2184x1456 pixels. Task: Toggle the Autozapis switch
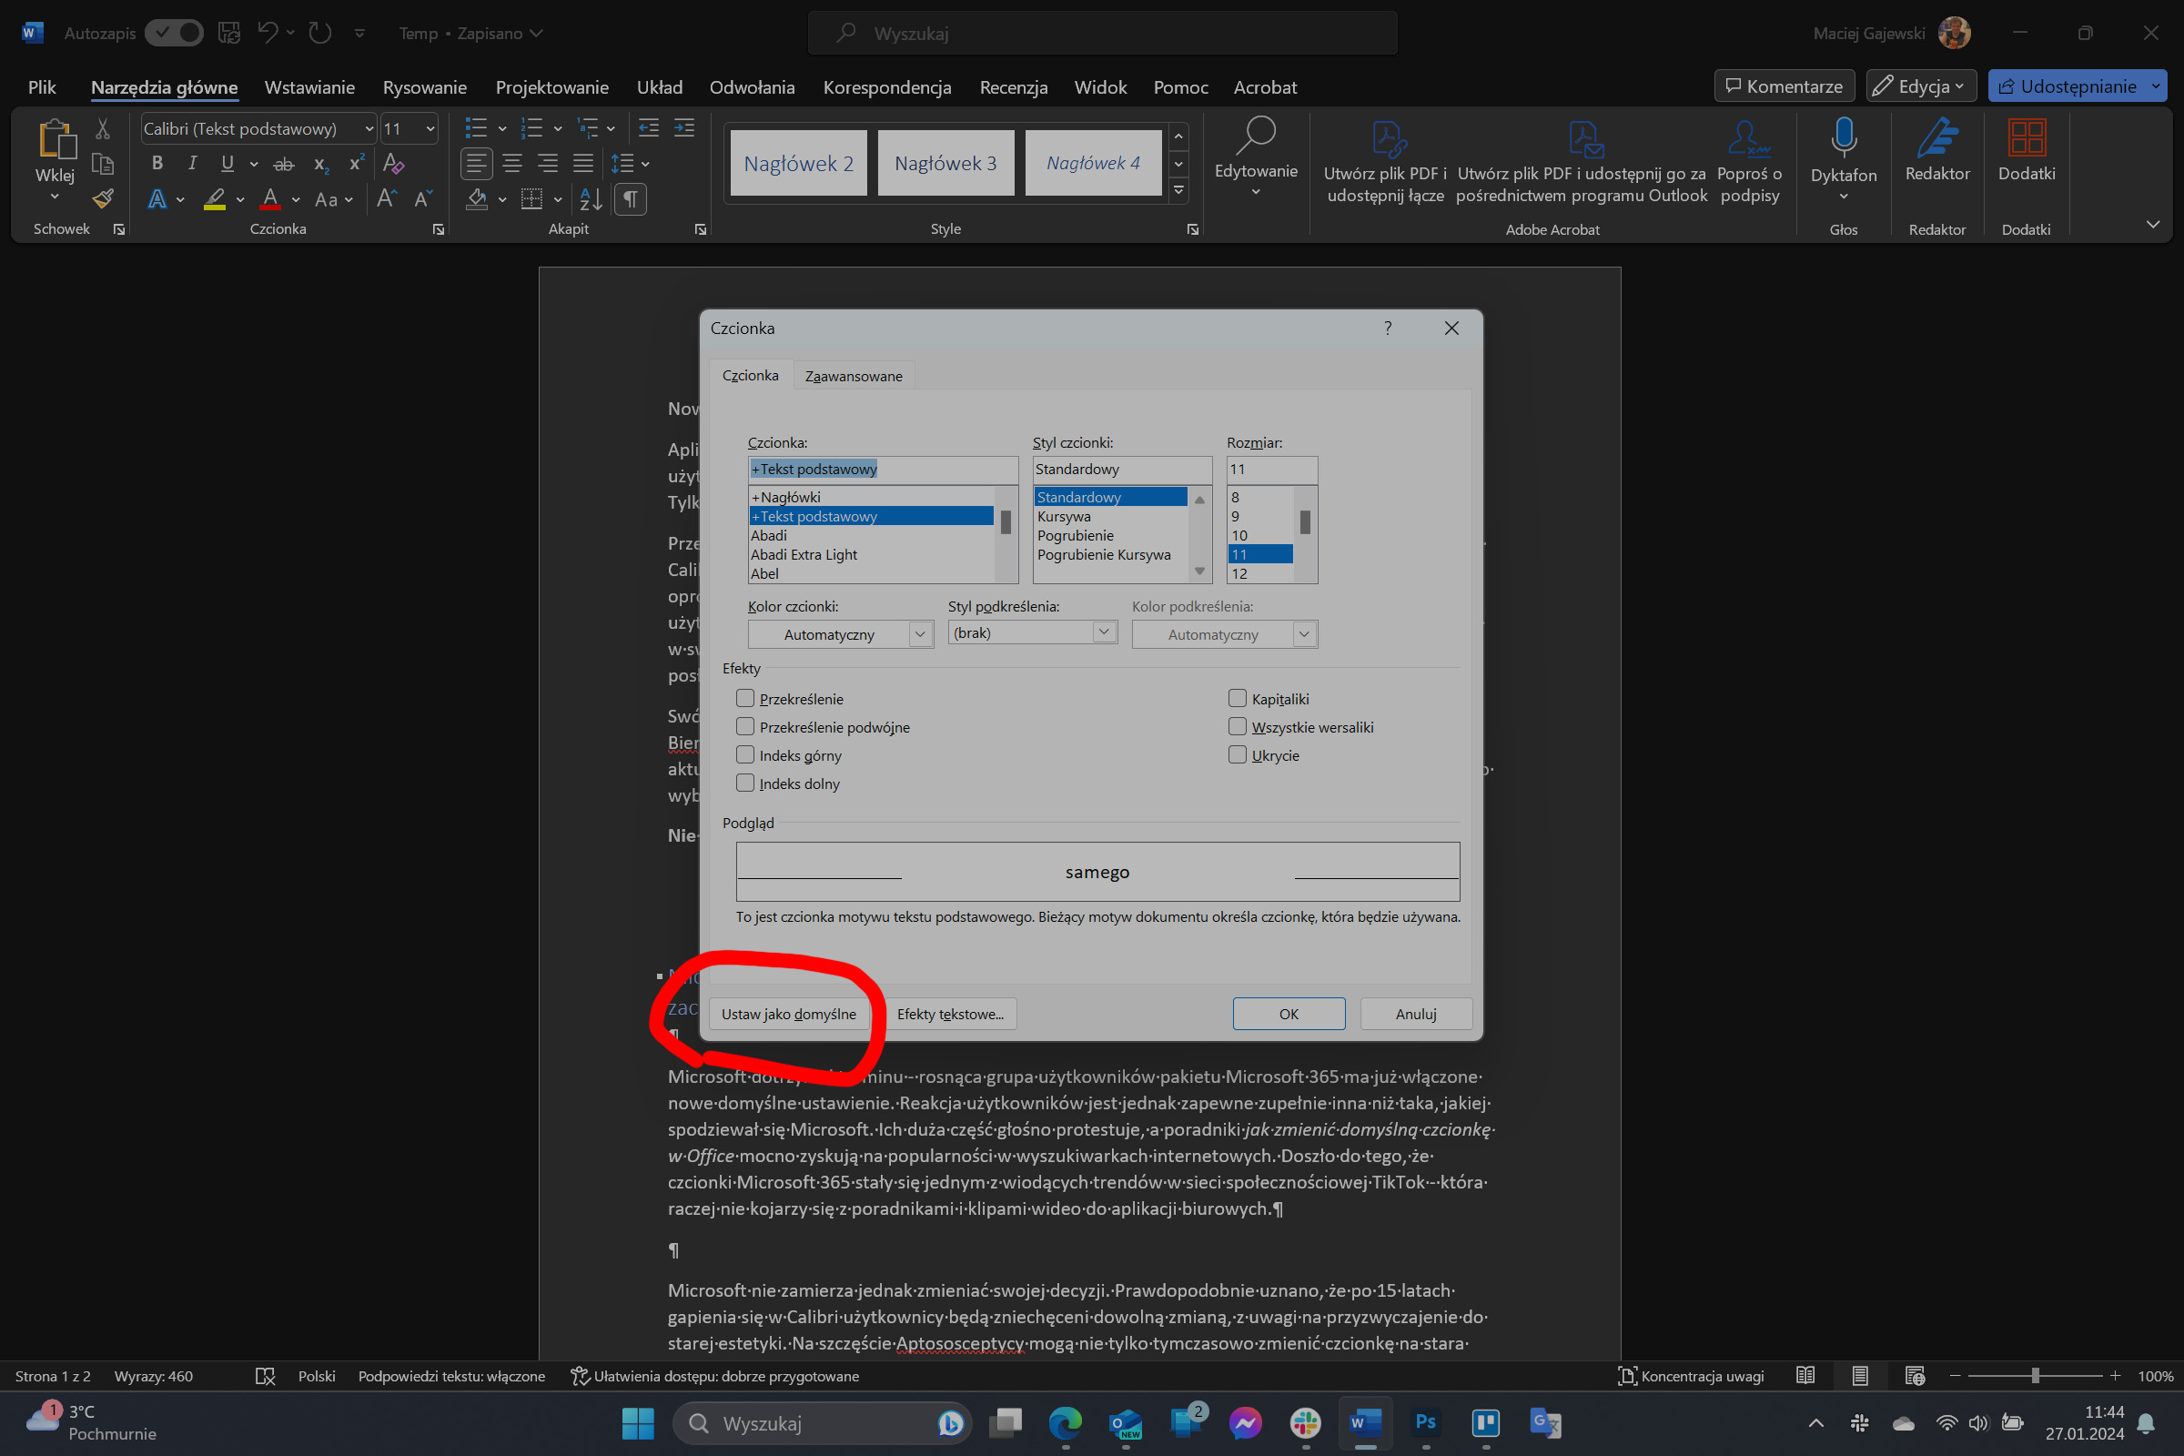(175, 33)
